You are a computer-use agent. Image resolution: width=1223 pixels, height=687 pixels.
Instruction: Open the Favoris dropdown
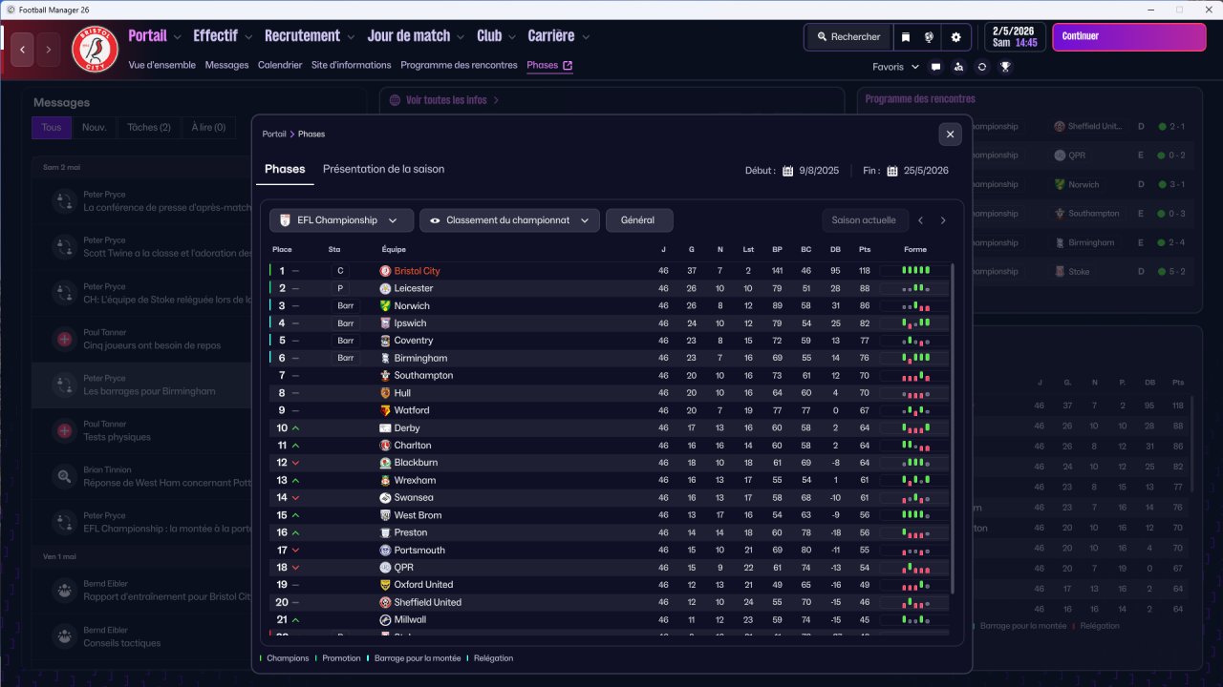(x=895, y=67)
